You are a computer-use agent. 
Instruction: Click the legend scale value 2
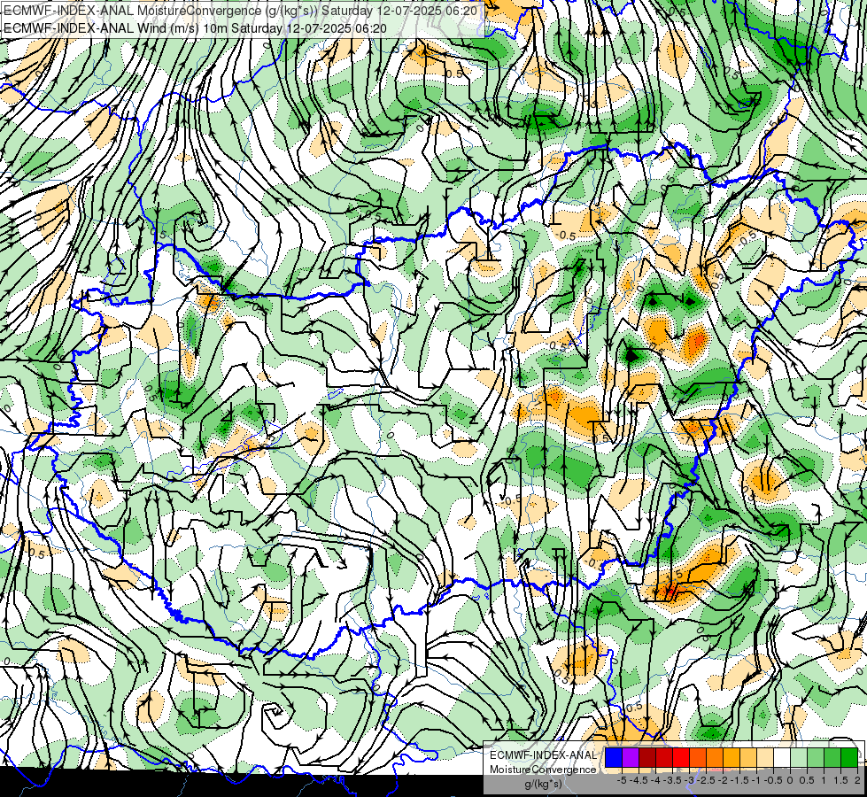pos(857,780)
